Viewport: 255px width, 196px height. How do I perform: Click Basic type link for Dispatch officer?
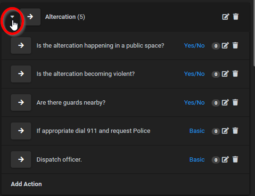click(x=197, y=160)
